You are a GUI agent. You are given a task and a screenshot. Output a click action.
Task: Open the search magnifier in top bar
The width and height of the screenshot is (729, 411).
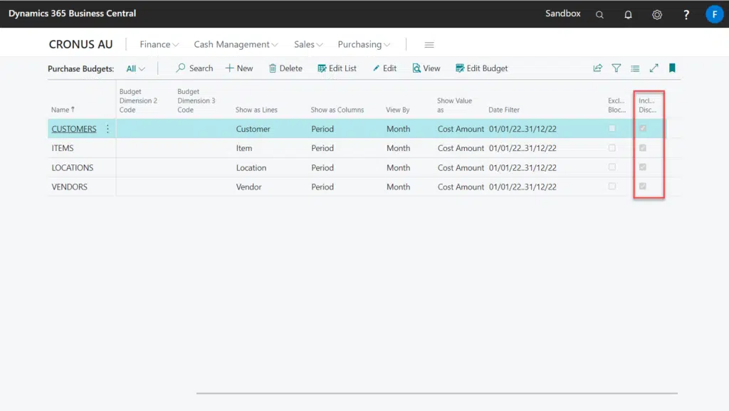pos(599,14)
